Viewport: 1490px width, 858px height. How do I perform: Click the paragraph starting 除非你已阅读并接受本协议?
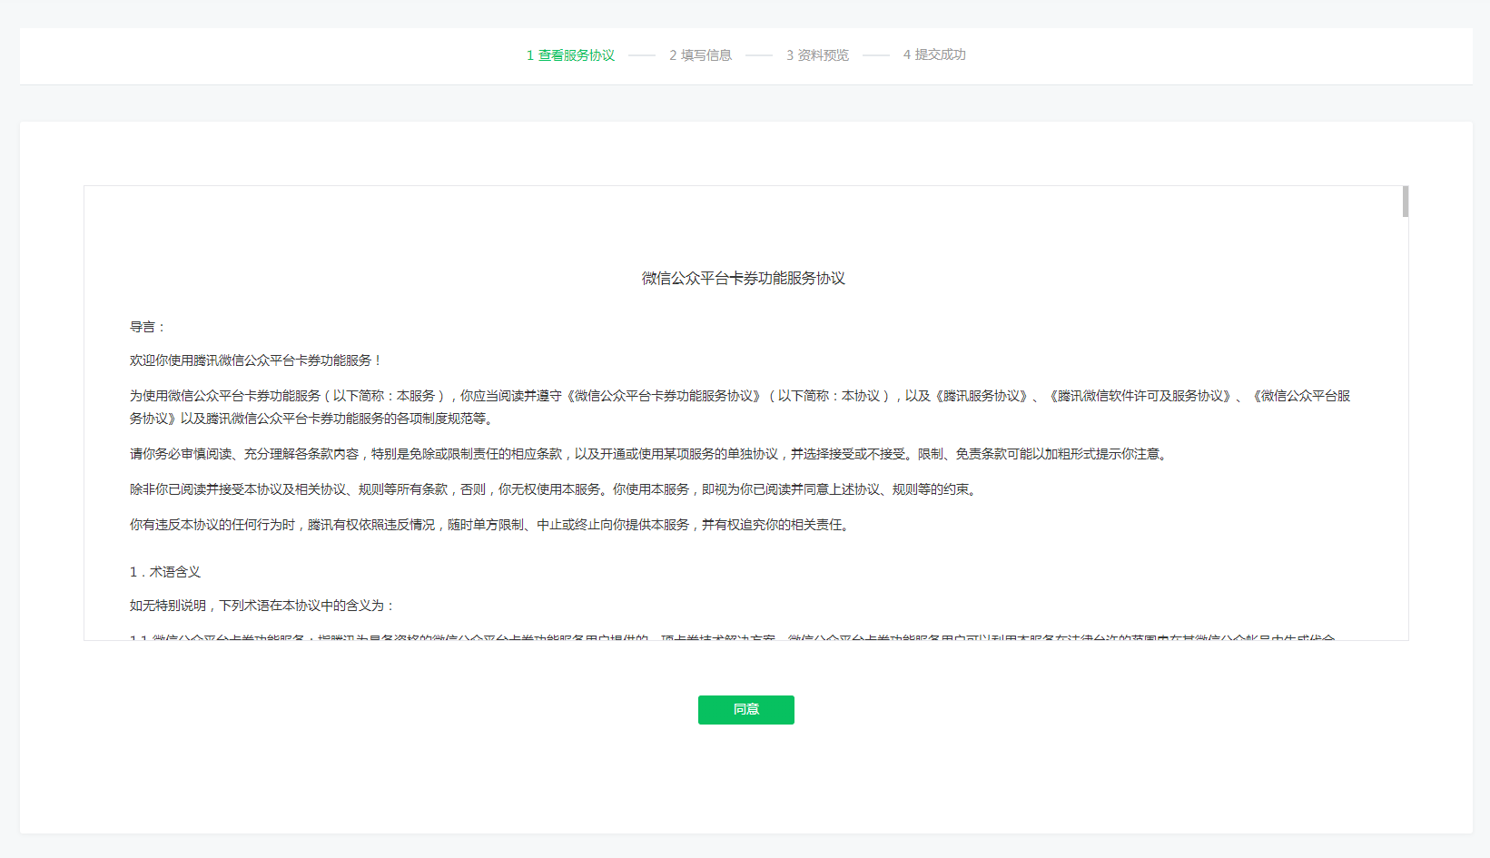pos(555,489)
